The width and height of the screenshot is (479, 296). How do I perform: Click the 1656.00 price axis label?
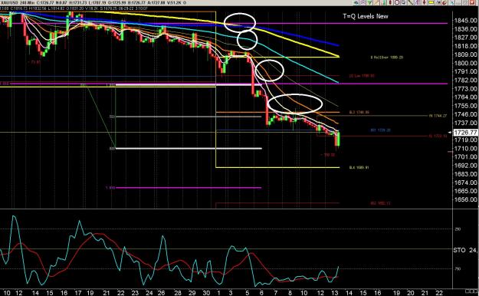tap(465, 199)
